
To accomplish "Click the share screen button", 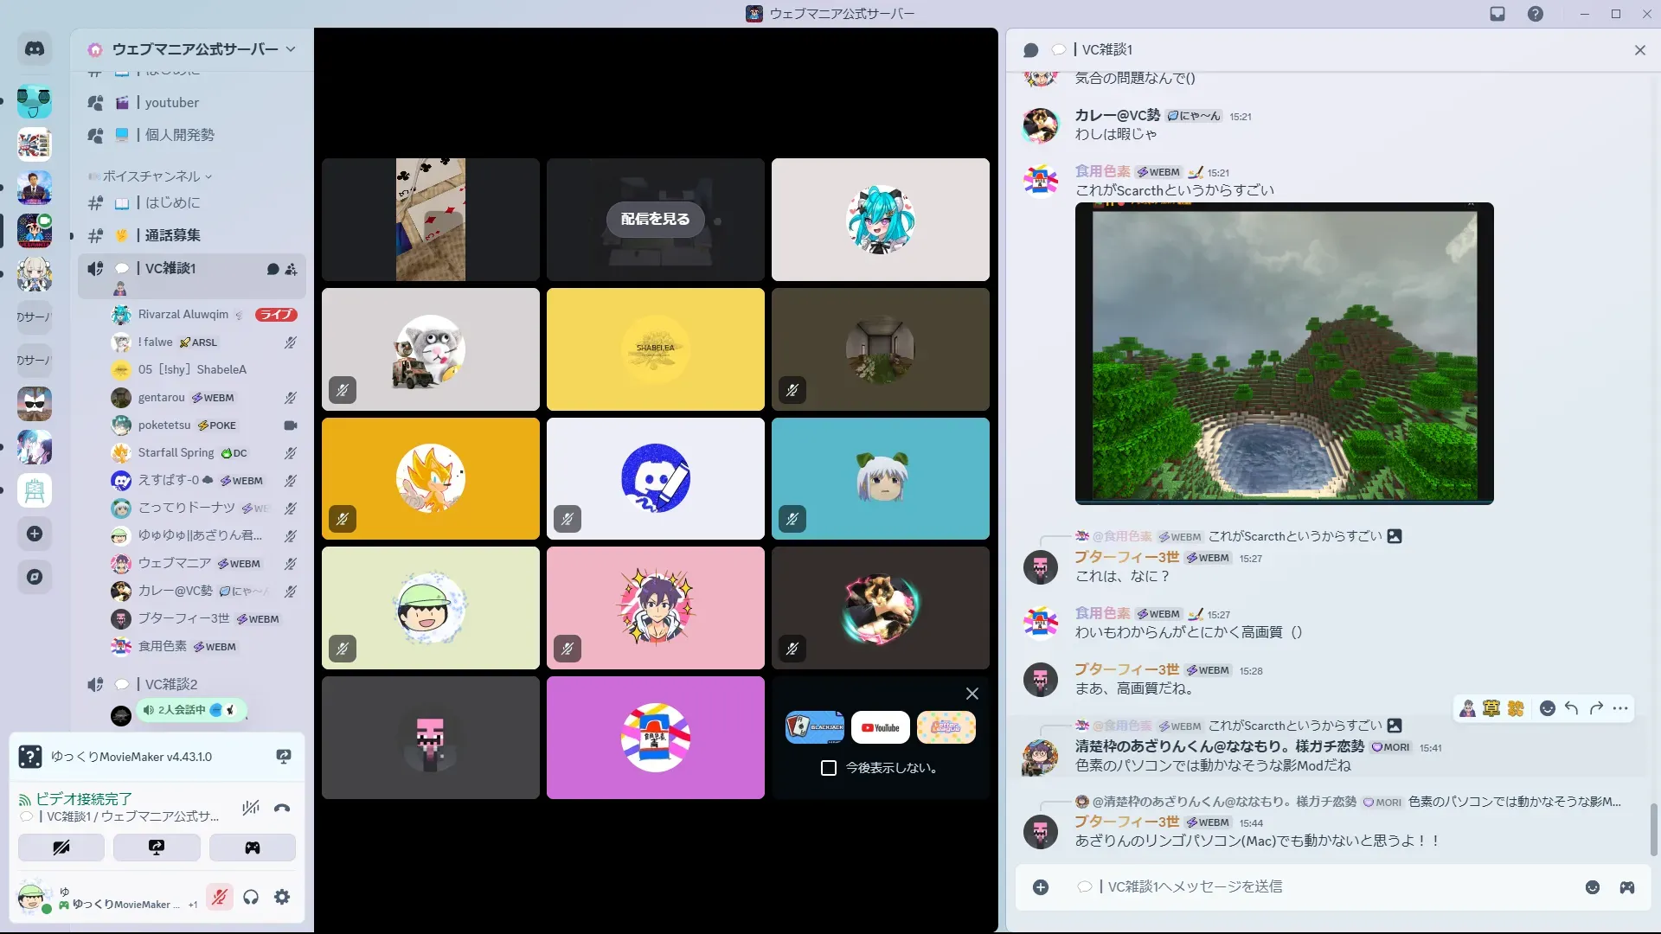I will (x=157, y=848).
